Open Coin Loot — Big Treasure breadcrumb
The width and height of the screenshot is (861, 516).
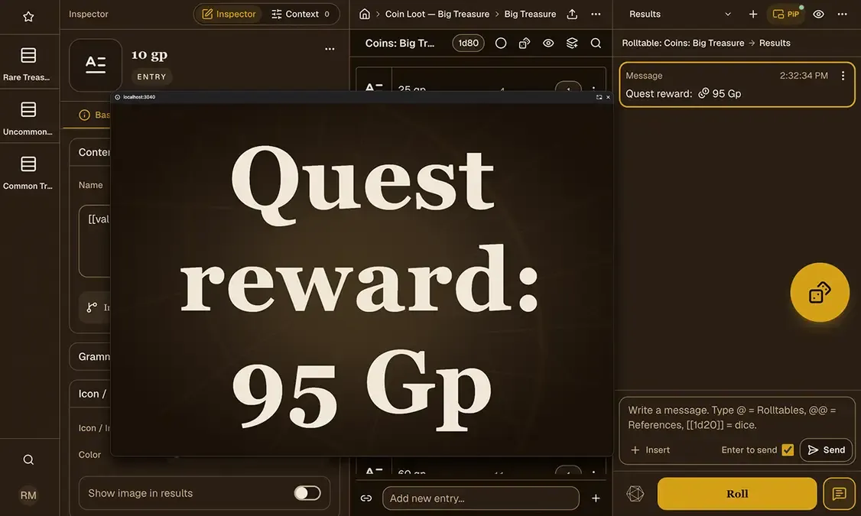point(437,15)
